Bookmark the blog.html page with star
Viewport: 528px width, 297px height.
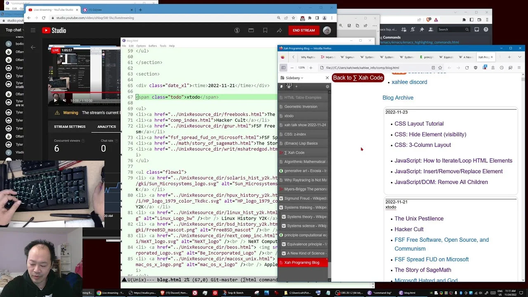440,68
